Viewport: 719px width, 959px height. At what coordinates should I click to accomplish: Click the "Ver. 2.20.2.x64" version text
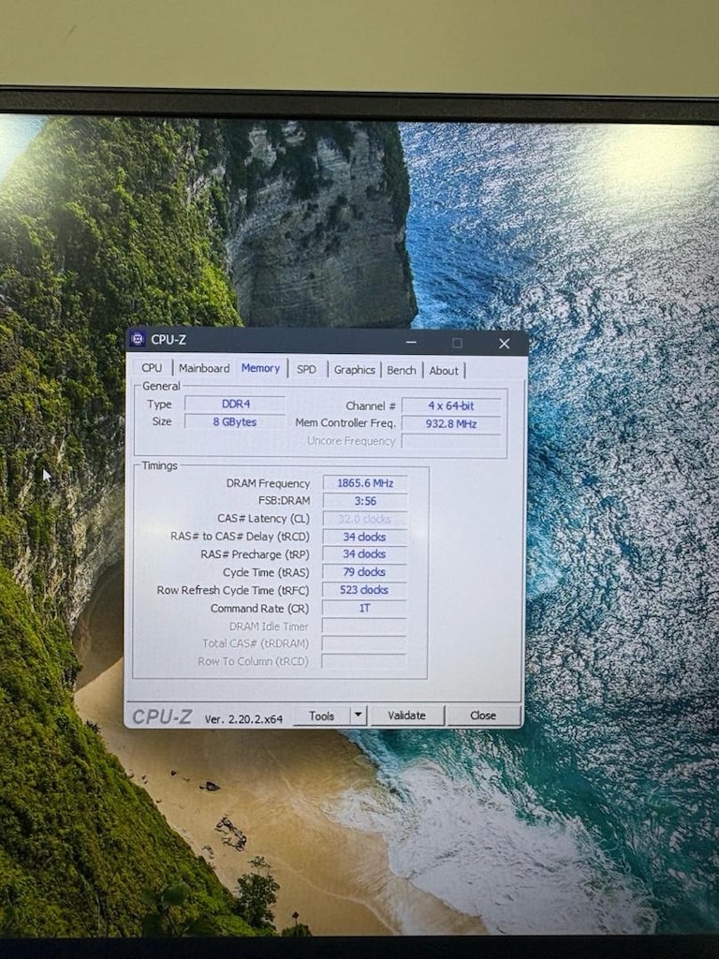[x=243, y=718]
